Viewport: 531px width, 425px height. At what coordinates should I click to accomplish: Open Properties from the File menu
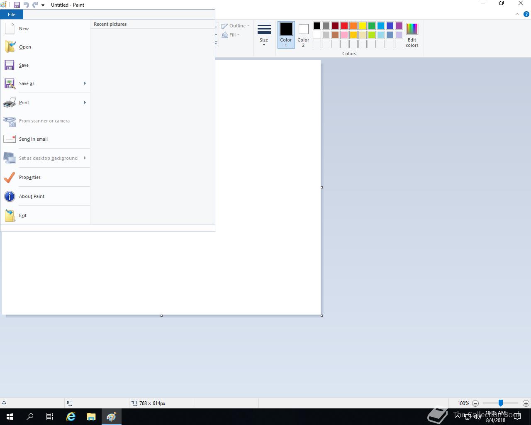(x=46, y=177)
